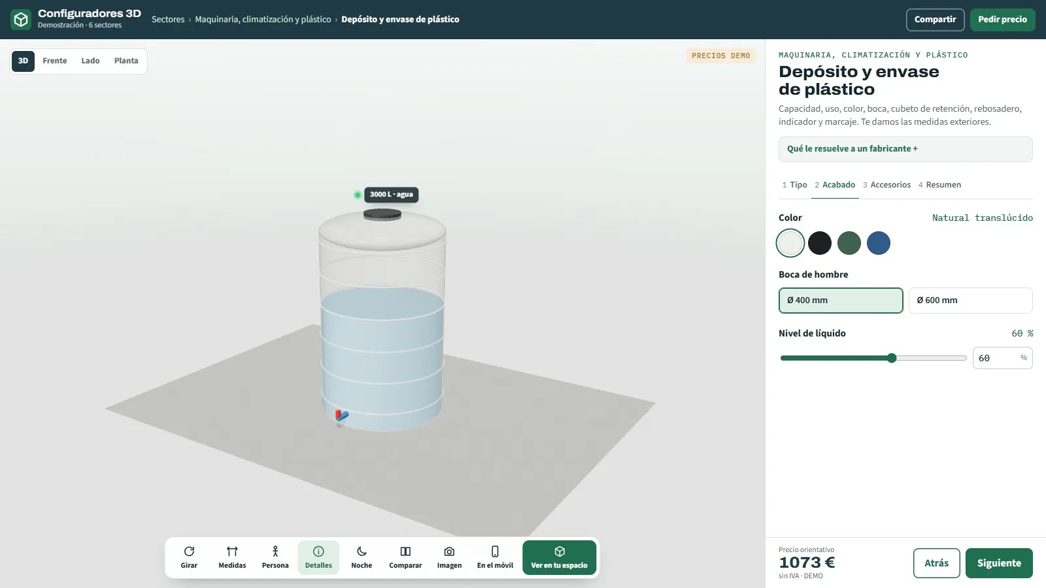This screenshot has height=588, width=1046.
Task: Switch to Lado view
Action: click(90, 61)
